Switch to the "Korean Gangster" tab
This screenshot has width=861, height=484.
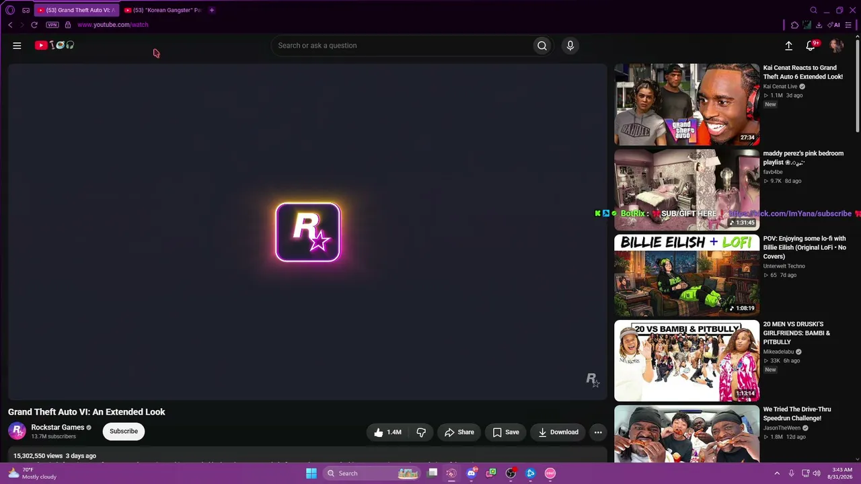(163, 10)
